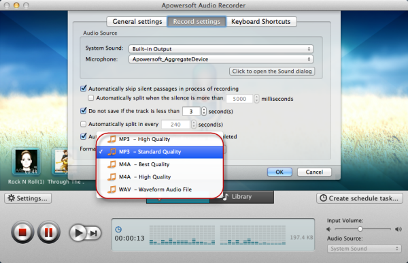Toggle do not save short tracks checkbox

coord(83,111)
